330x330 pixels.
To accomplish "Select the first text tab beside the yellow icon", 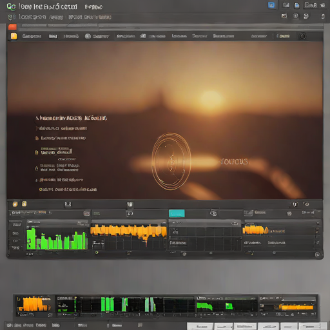I will 32,36.
